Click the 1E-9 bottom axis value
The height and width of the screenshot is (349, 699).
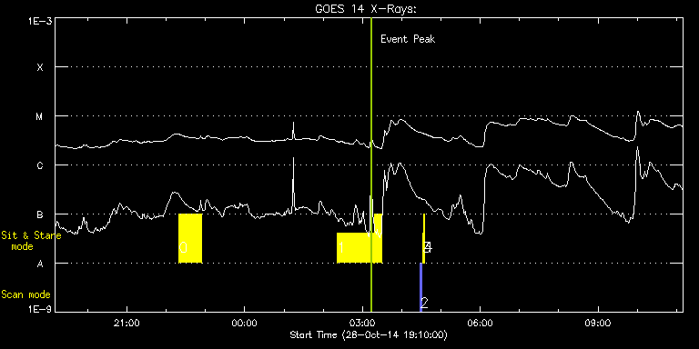tap(39, 309)
